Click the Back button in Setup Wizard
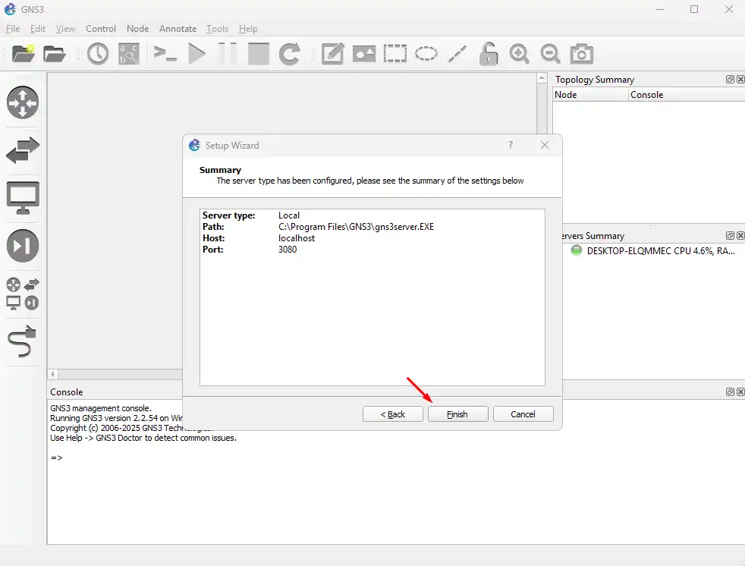This screenshot has width=745, height=566. [392, 414]
